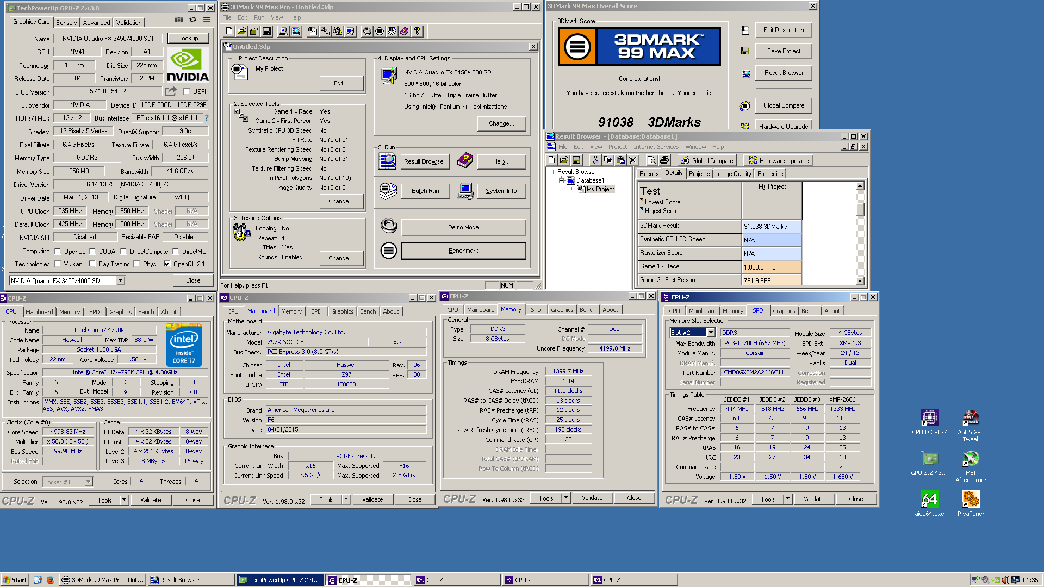Click the Bus Interface question mark icon

[x=207, y=118]
